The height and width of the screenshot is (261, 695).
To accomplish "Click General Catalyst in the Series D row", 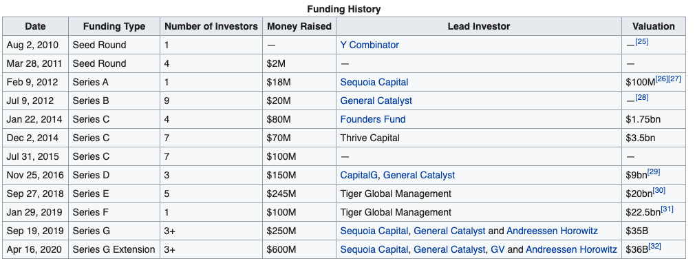I will click(x=419, y=175).
